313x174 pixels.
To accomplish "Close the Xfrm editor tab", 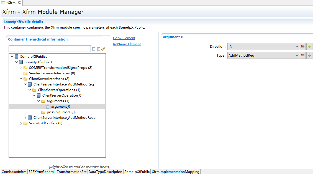I will click(19, 2).
